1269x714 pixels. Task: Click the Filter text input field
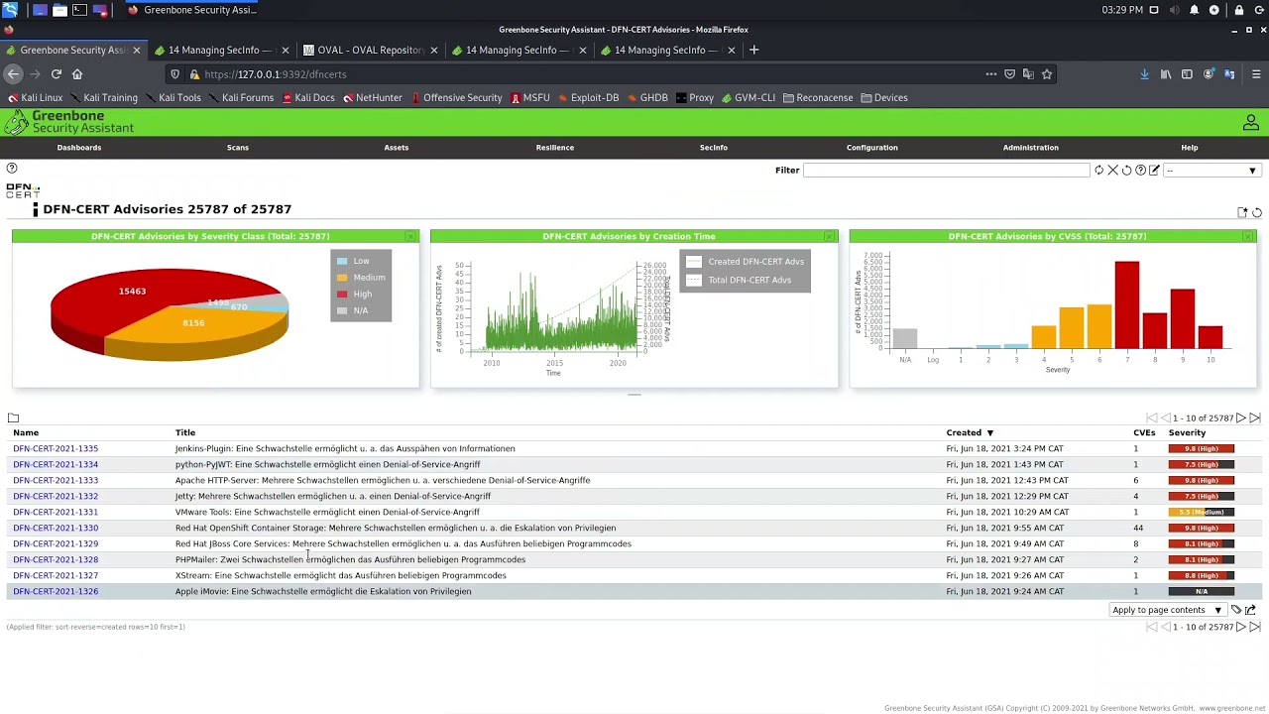(x=946, y=171)
